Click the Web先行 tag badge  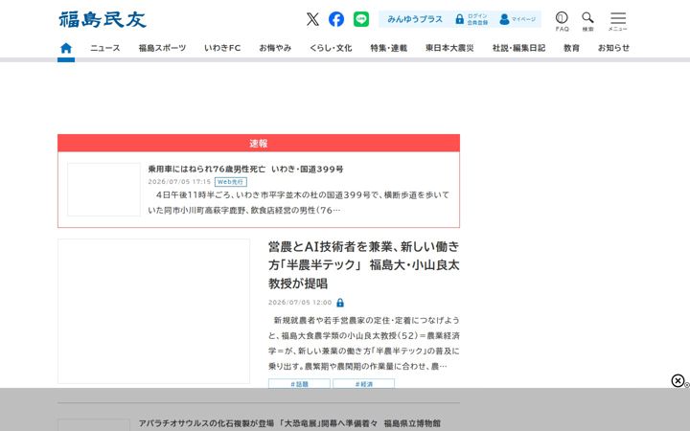pos(231,182)
